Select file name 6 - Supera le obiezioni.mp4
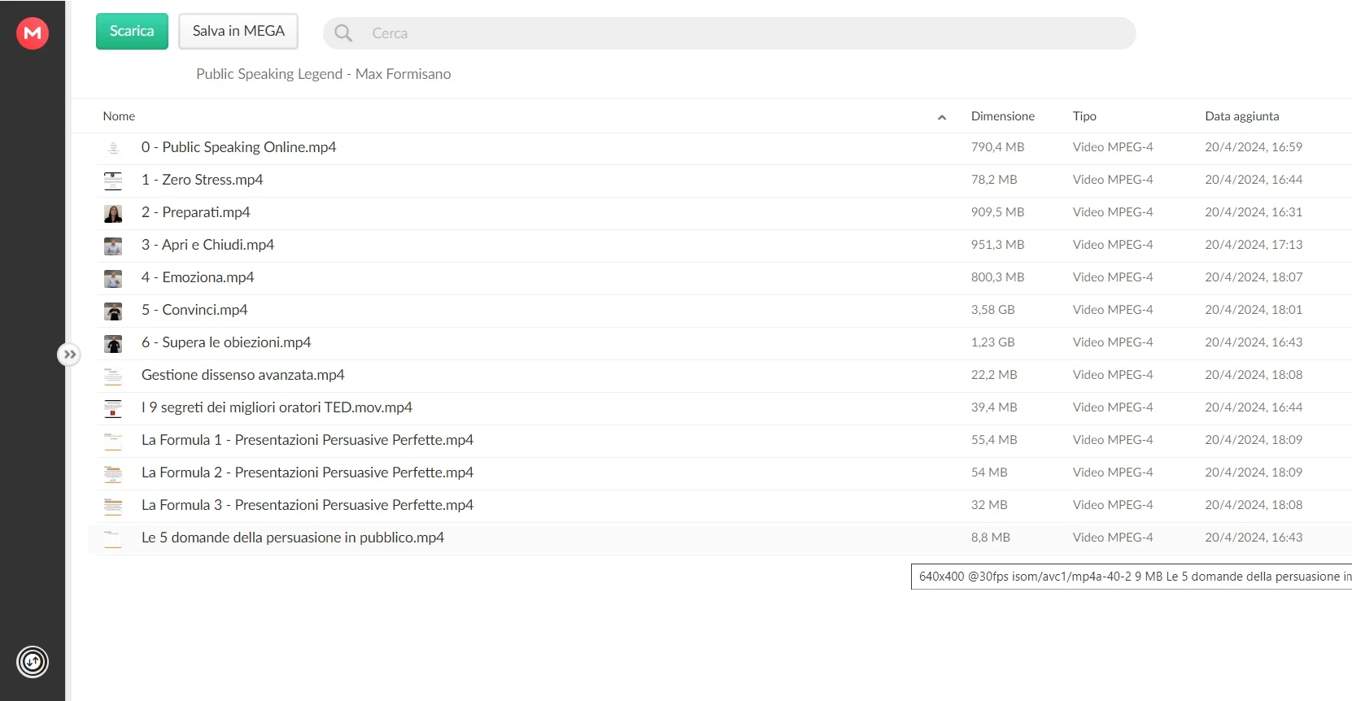Viewport: 1352px width, 701px height. coord(226,342)
